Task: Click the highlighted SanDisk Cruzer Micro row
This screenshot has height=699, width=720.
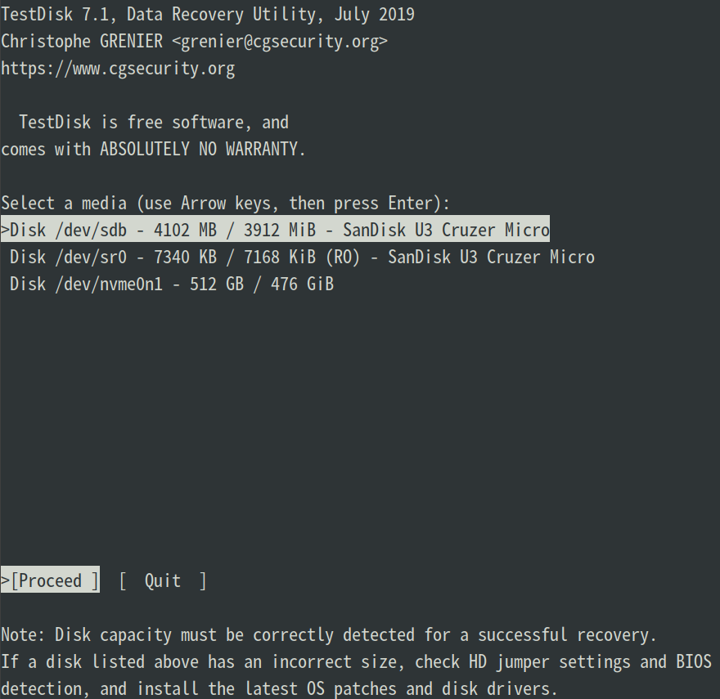Action: click(x=274, y=230)
